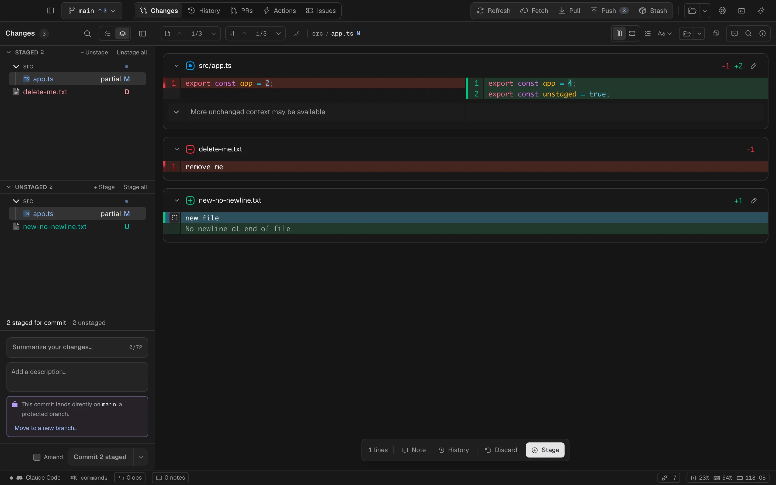Image resolution: width=776 pixels, height=485 pixels.
Task: Click Stage all
Action: click(x=135, y=187)
